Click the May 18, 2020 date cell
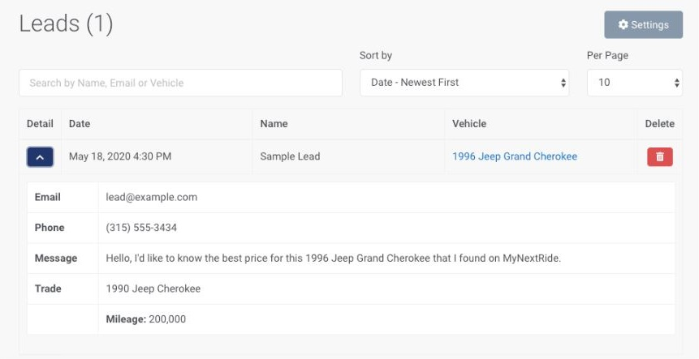The width and height of the screenshot is (699, 359). coord(120,156)
